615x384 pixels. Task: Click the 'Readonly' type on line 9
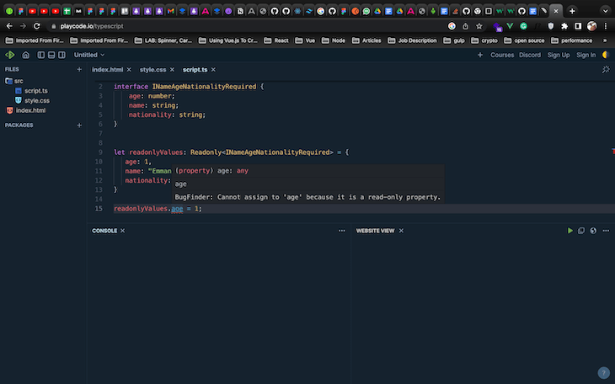[206, 152]
